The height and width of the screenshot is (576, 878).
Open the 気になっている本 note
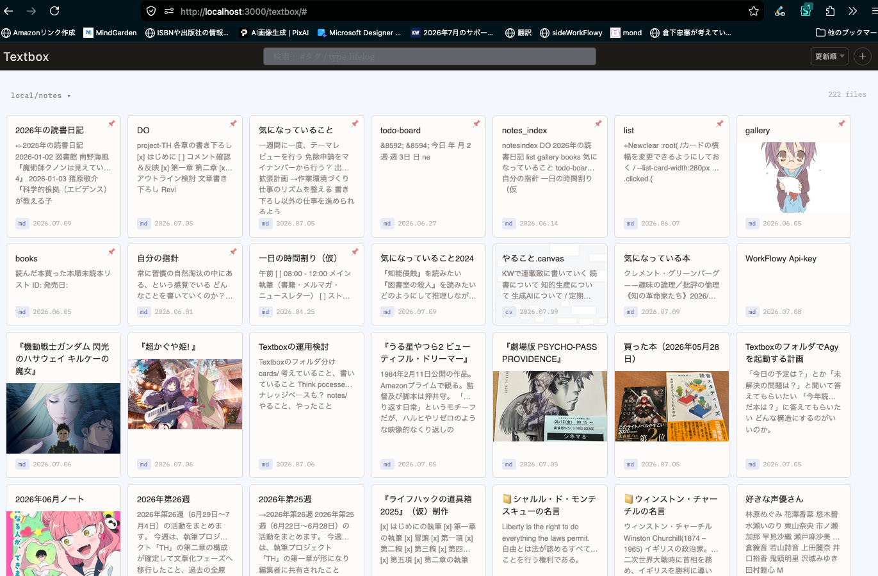657,258
